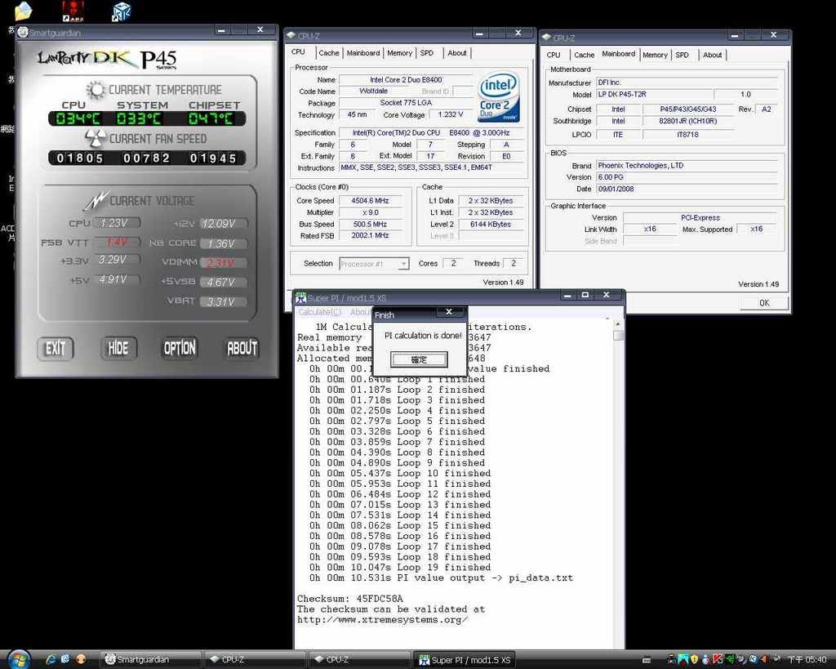Switch to Smartguardian taskbar button
Image resolution: width=836 pixels, height=669 pixels.
(x=151, y=659)
